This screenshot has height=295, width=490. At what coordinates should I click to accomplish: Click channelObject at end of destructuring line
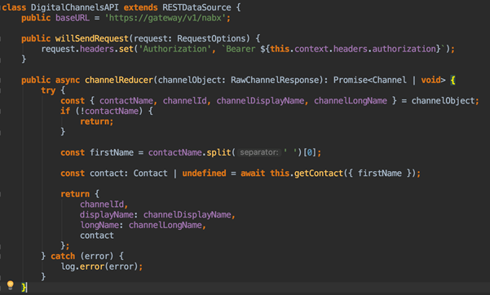(x=444, y=100)
